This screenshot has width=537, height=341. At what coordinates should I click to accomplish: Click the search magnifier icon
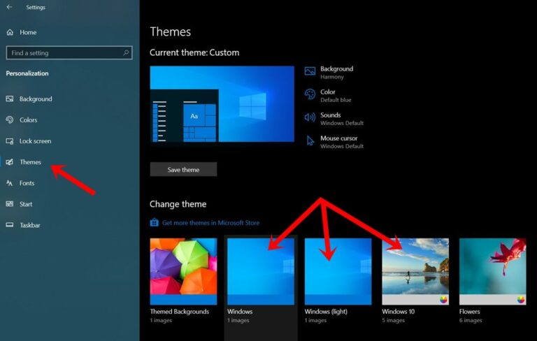click(x=126, y=52)
